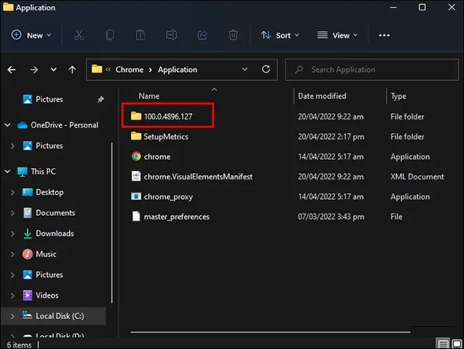This screenshot has height=349, width=464.
Task: Click the Paste clipboard icon
Action: (x=140, y=35)
